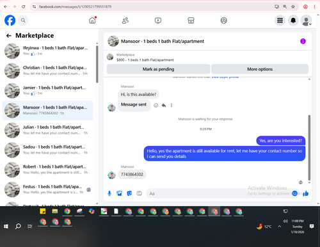Choose a sticker icon in composer

pyautogui.click(x=129, y=193)
